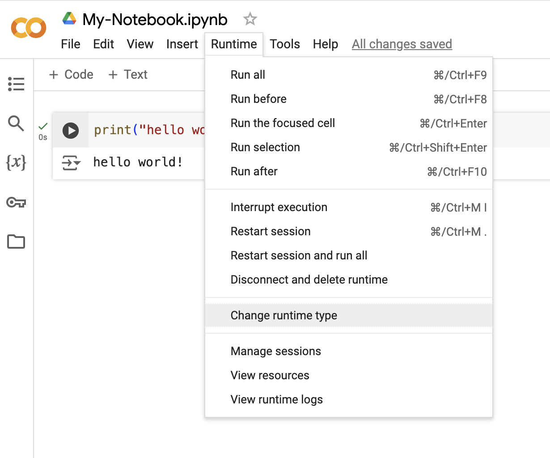Open the Files browser panel
Viewport: 550px width, 458px height.
(16, 242)
